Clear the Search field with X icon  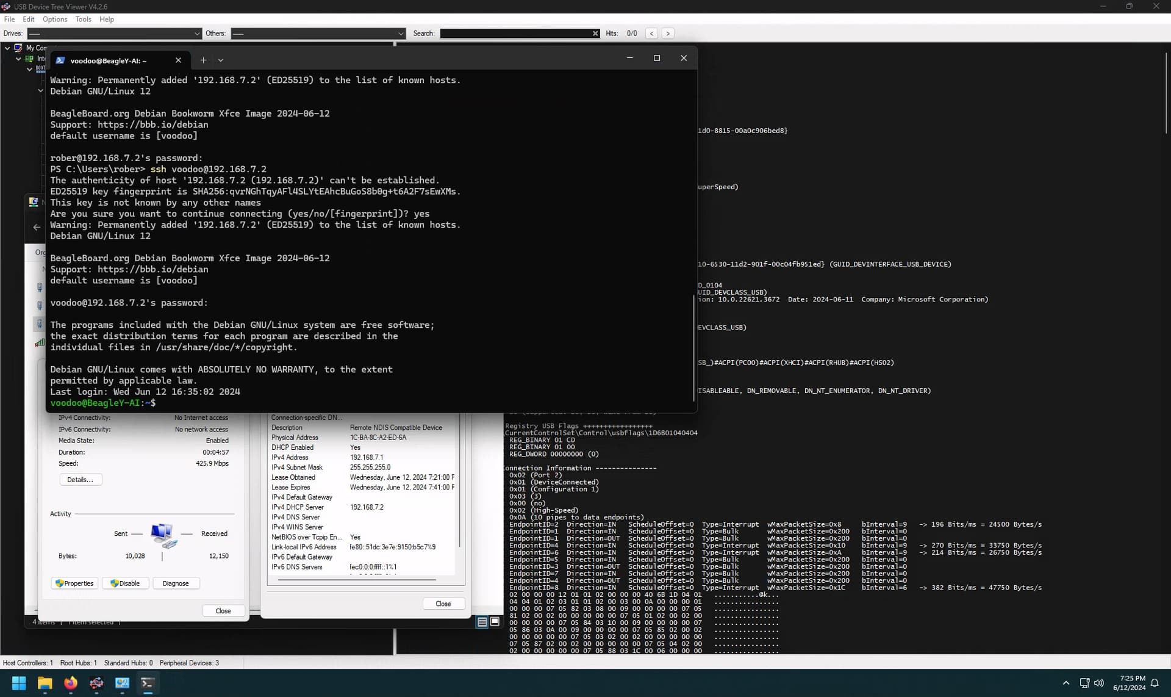tap(595, 34)
